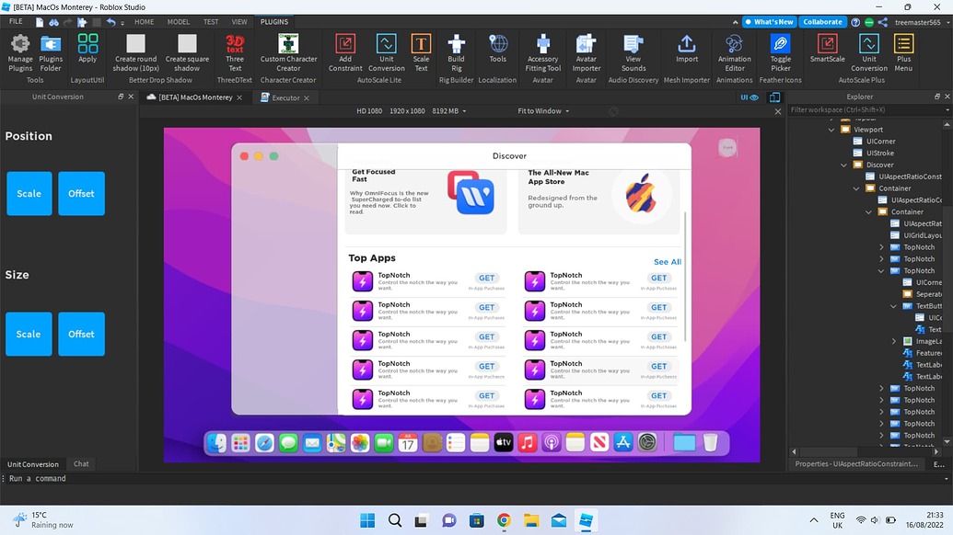The image size is (953, 535).
Task: Switch to the Executor script tab
Action: point(285,97)
